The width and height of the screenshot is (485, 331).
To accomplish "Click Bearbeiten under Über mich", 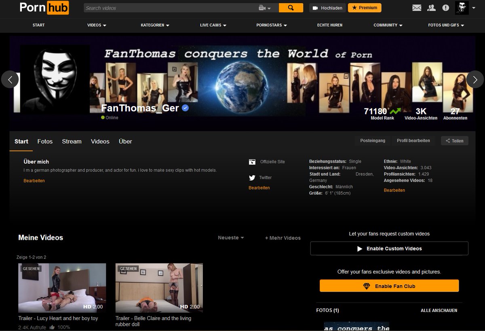I will click(34, 181).
